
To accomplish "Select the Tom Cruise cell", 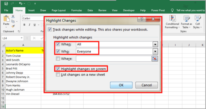I will 23,56.
